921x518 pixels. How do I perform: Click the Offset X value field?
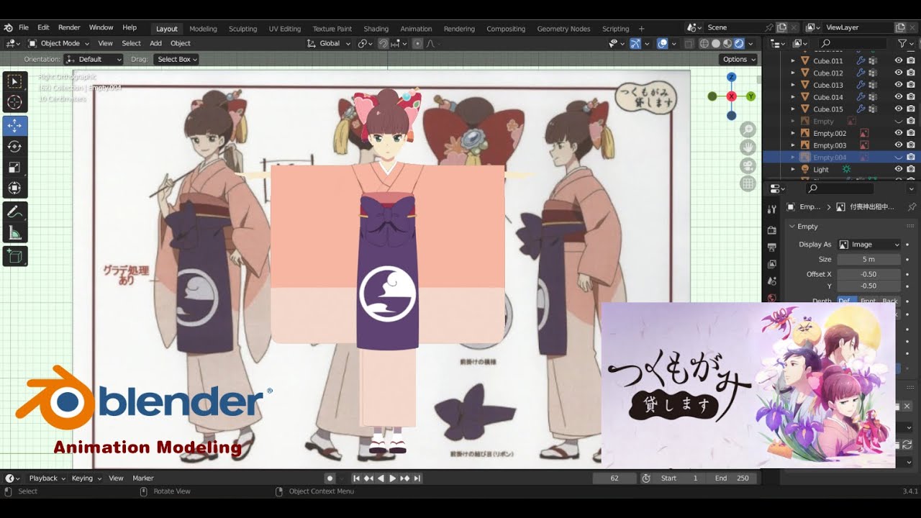[869, 274]
